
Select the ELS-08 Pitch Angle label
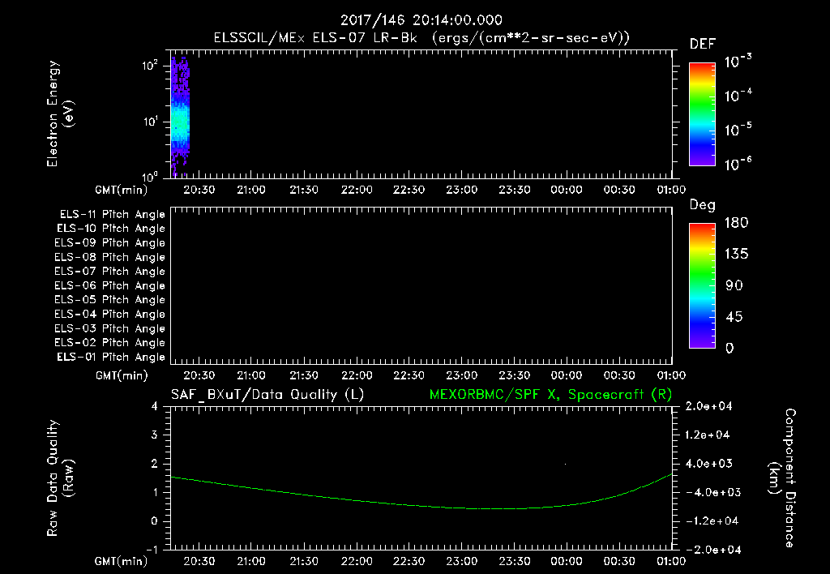click(x=109, y=257)
